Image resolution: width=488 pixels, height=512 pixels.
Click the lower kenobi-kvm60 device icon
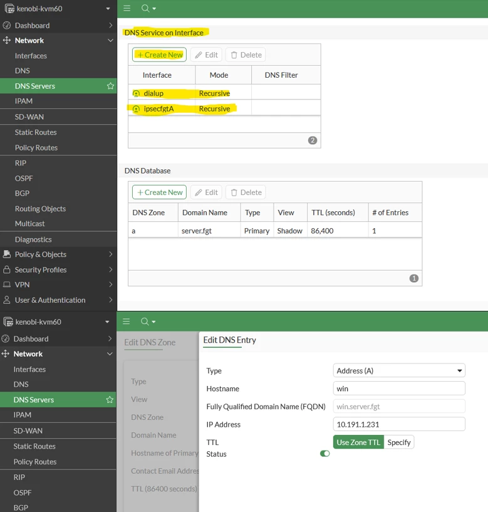(x=8, y=321)
